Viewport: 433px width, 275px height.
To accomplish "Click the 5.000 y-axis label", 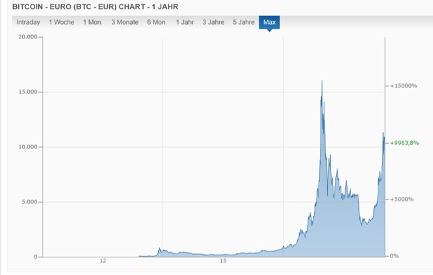I will pyautogui.click(x=29, y=202).
